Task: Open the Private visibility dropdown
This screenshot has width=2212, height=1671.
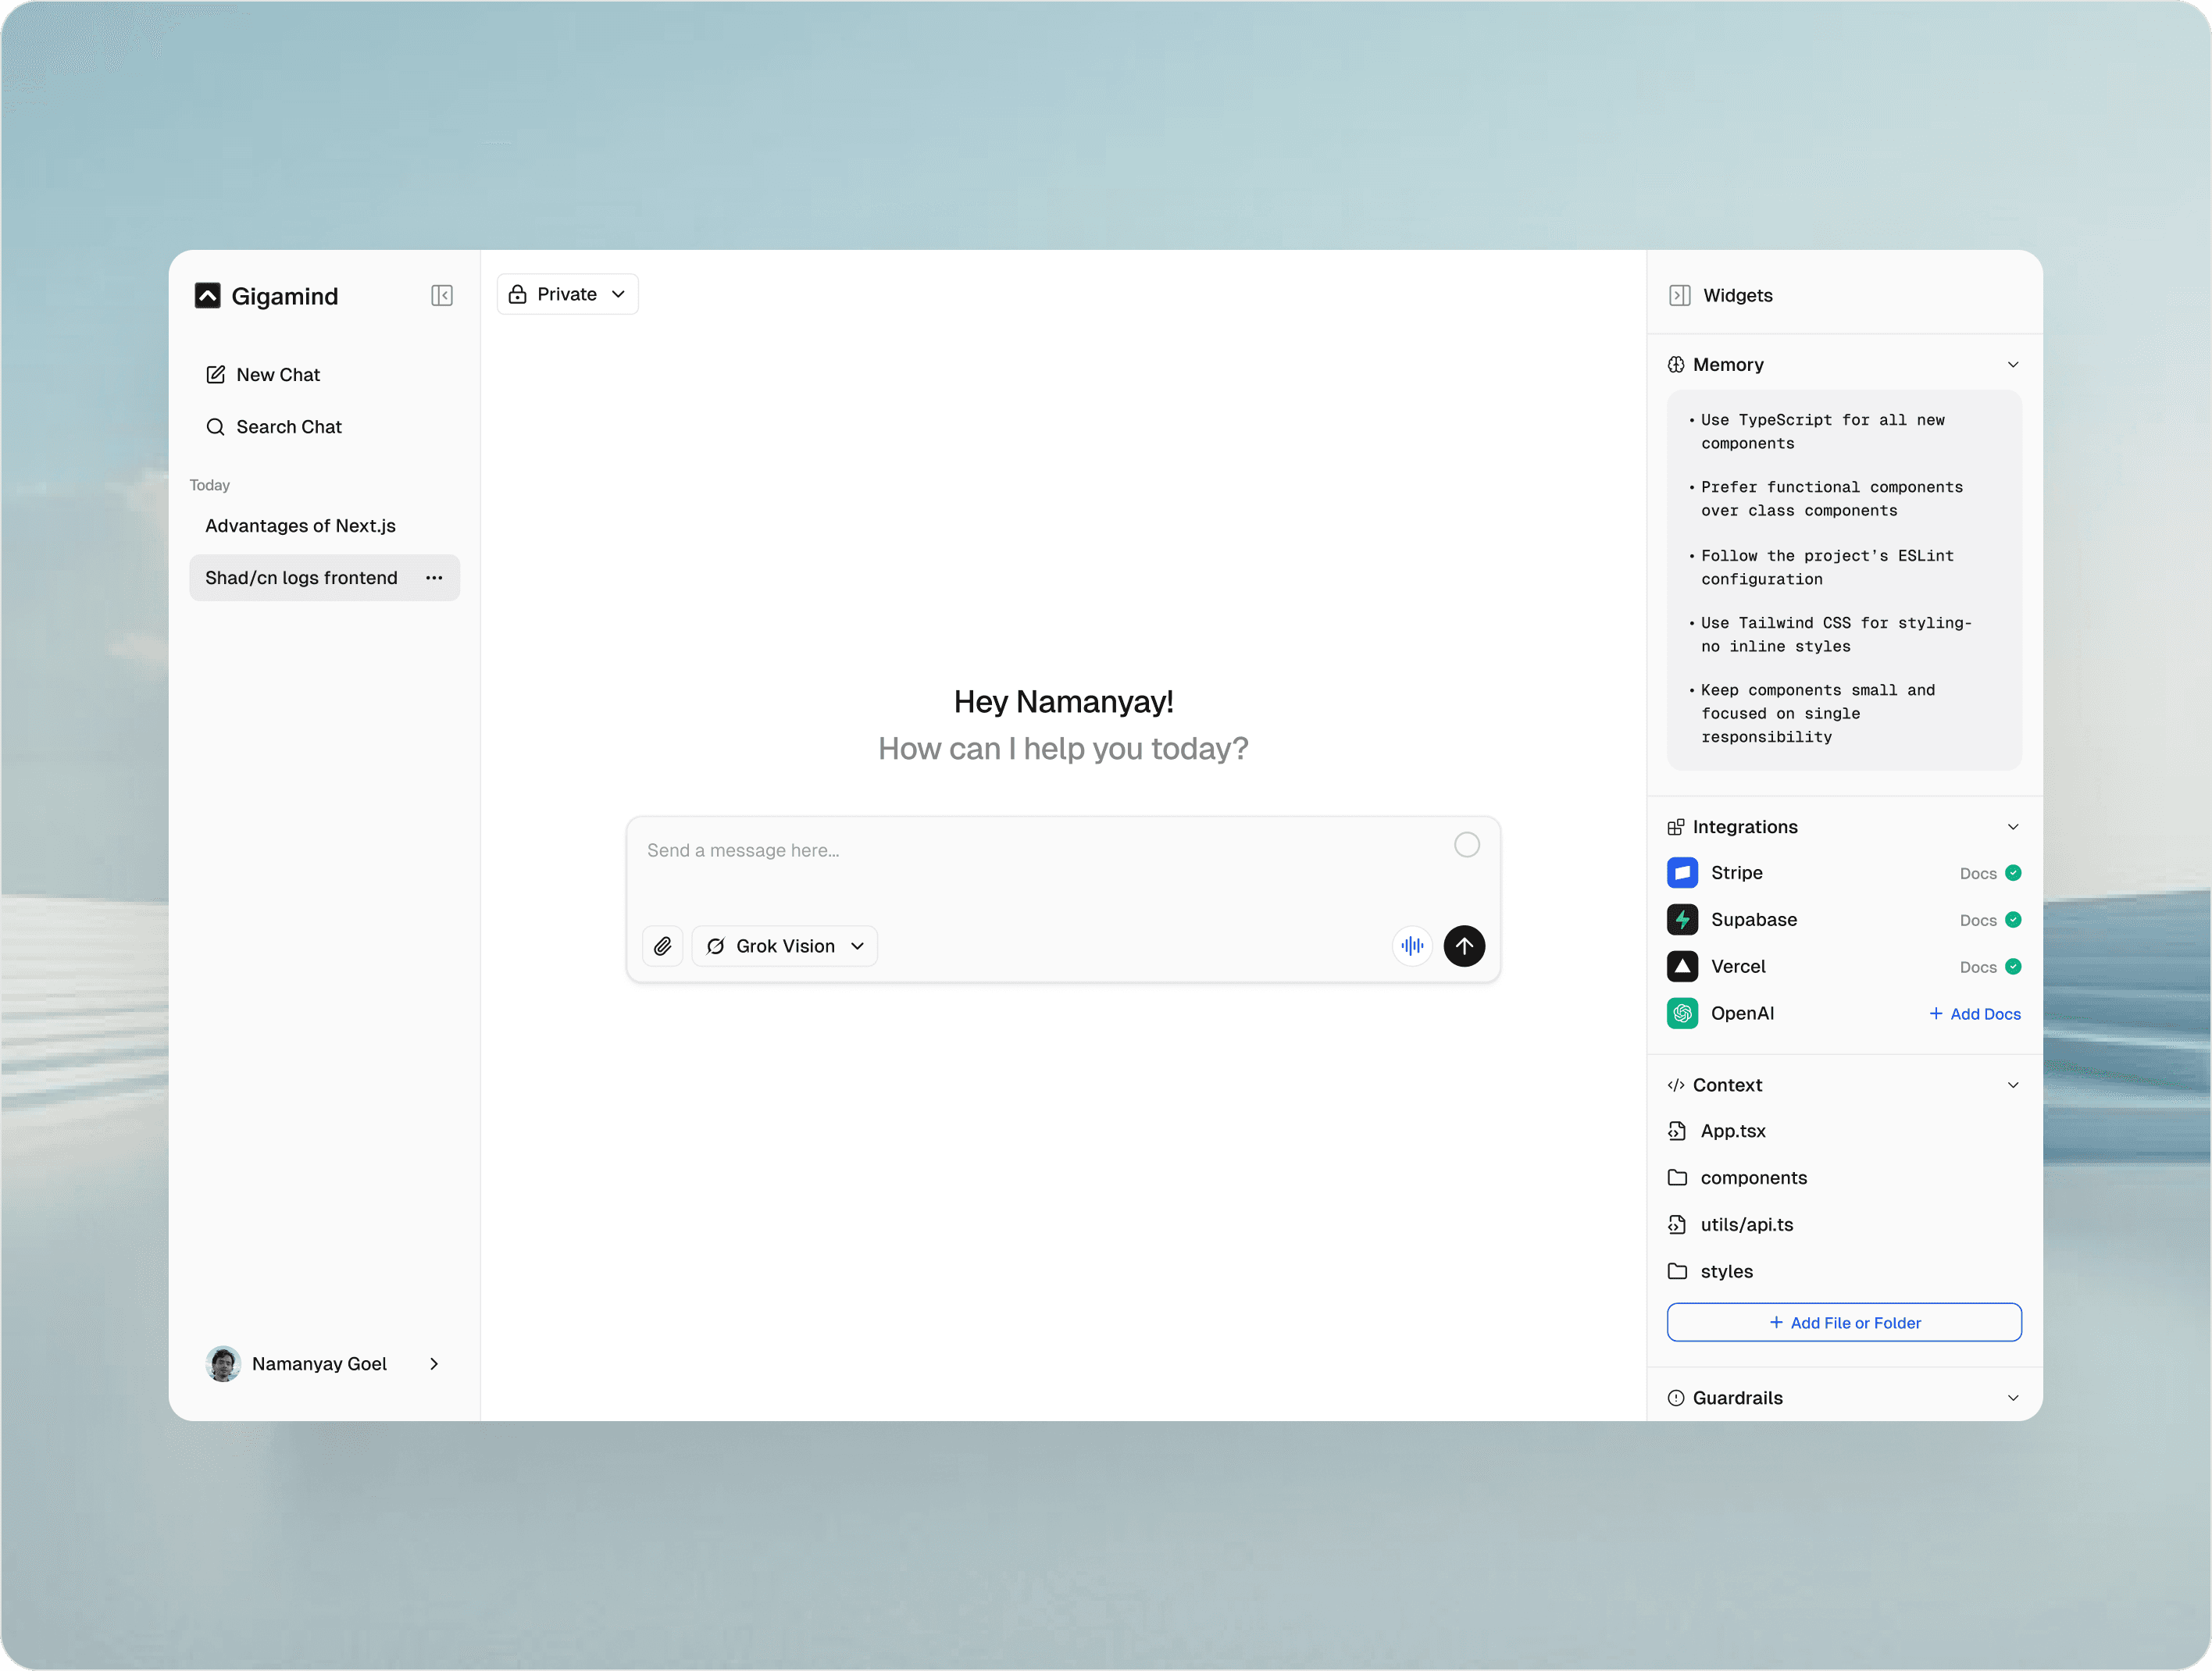Action: (567, 294)
